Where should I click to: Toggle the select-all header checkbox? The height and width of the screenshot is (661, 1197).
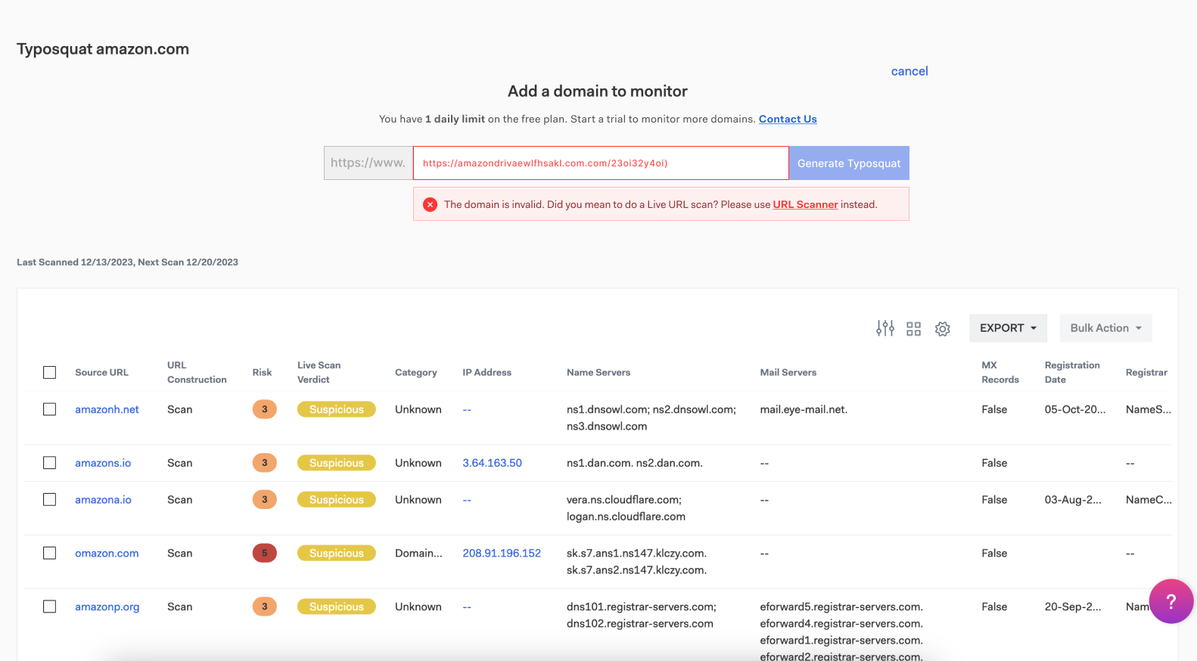50,372
